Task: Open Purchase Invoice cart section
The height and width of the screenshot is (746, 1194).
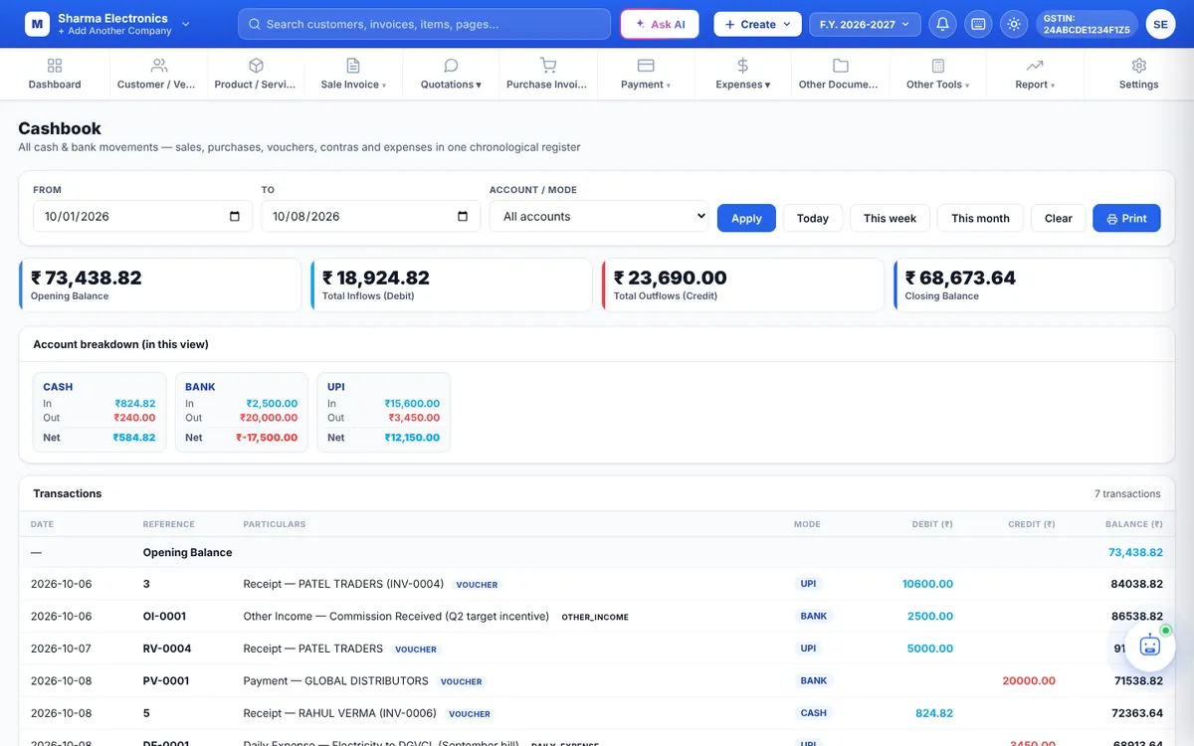Action: (547, 74)
